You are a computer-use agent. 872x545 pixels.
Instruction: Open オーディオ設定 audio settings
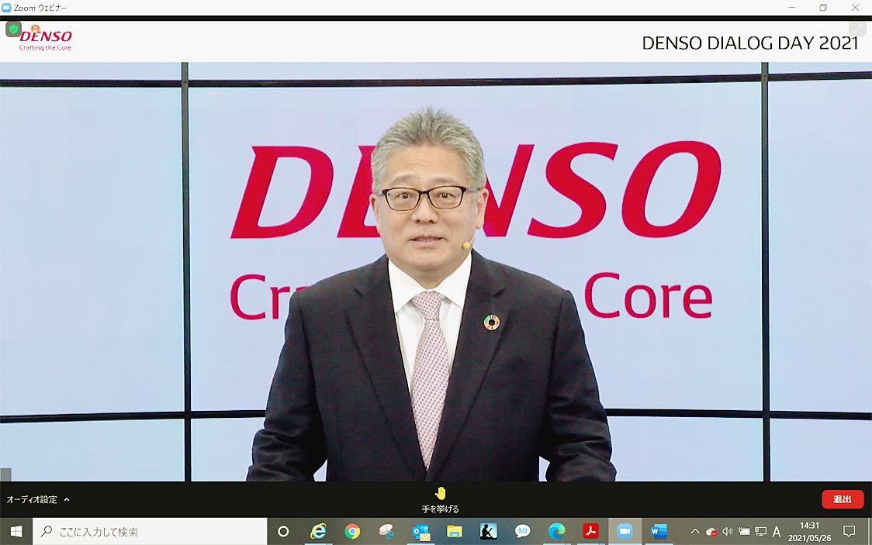pyautogui.click(x=32, y=500)
